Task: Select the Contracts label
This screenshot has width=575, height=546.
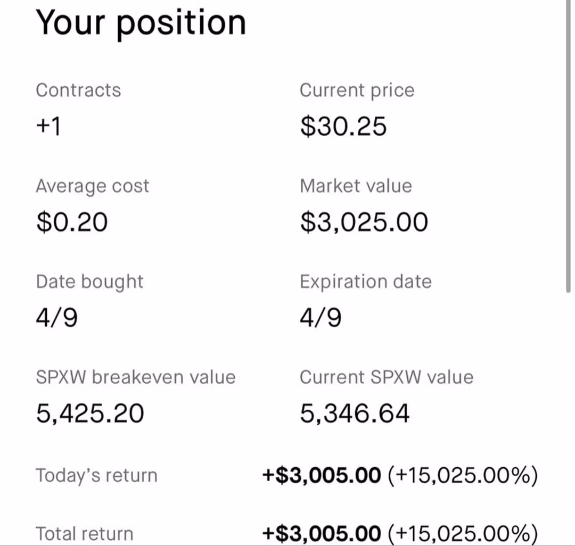Action: point(78,90)
